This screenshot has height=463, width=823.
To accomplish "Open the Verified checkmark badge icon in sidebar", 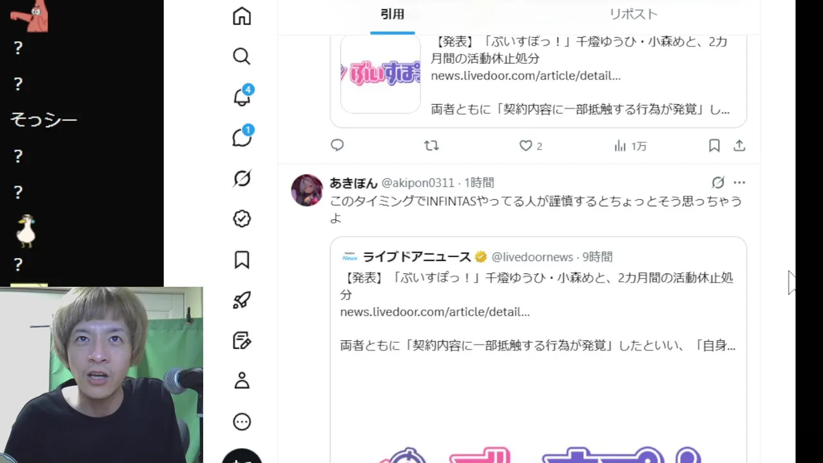I will tap(242, 219).
